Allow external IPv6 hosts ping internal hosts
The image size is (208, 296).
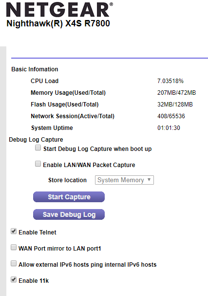14,263
